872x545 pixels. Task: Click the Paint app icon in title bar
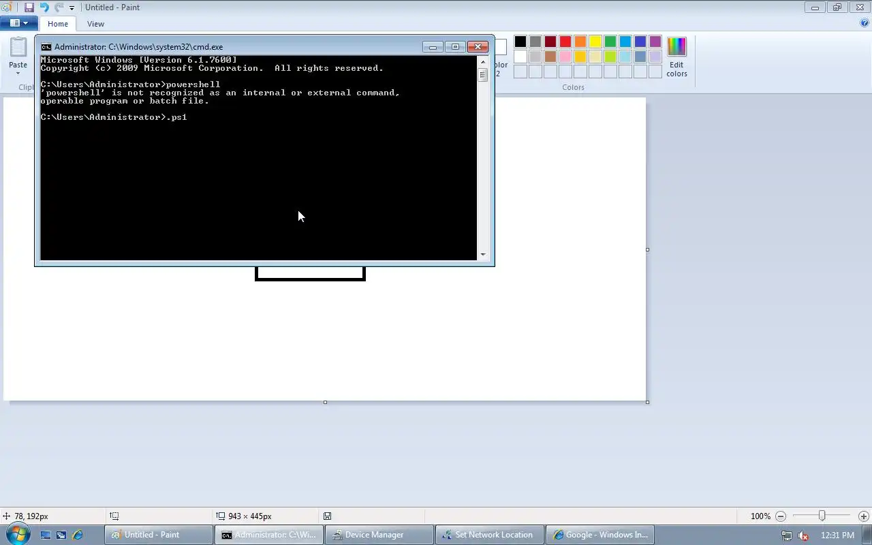coord(6,7)
